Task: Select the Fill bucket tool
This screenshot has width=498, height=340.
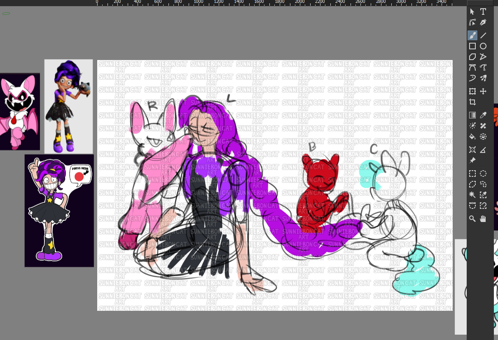Action: [472, 136]
